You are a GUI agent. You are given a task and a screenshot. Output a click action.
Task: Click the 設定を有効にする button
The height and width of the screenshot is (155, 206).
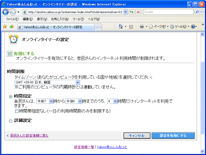tap(173, 135)
